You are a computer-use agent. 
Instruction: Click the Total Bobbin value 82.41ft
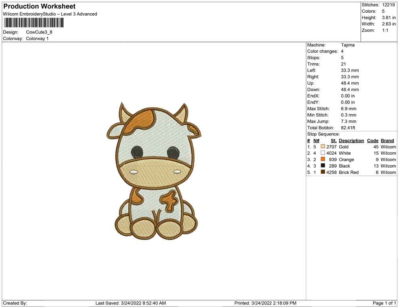click(x=348, y=128)
